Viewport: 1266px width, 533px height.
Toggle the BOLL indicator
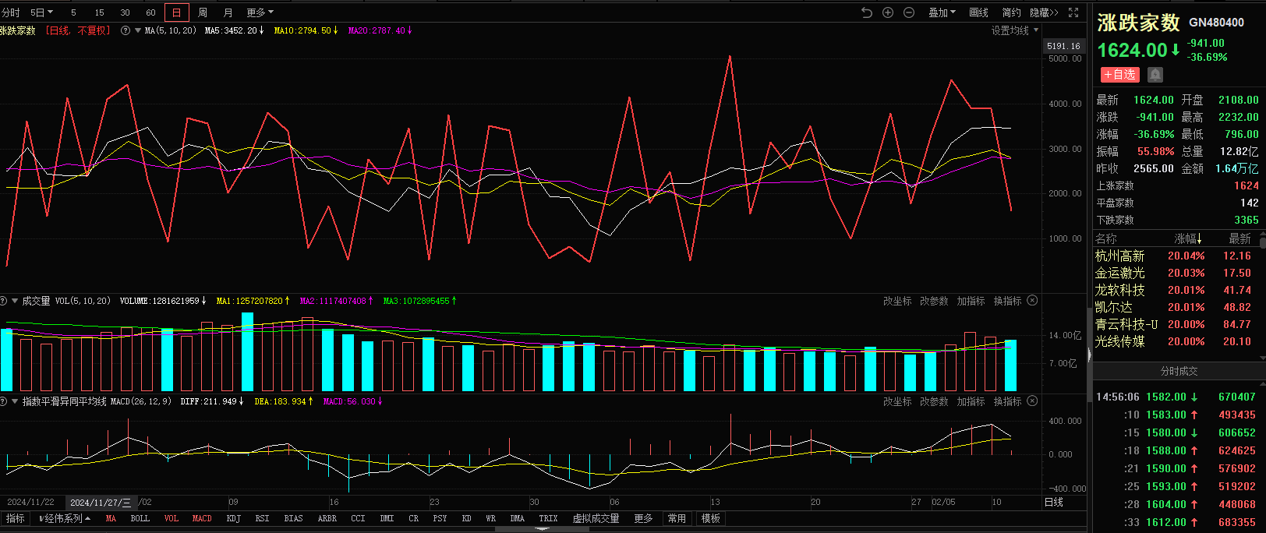[x=140, y=518]
